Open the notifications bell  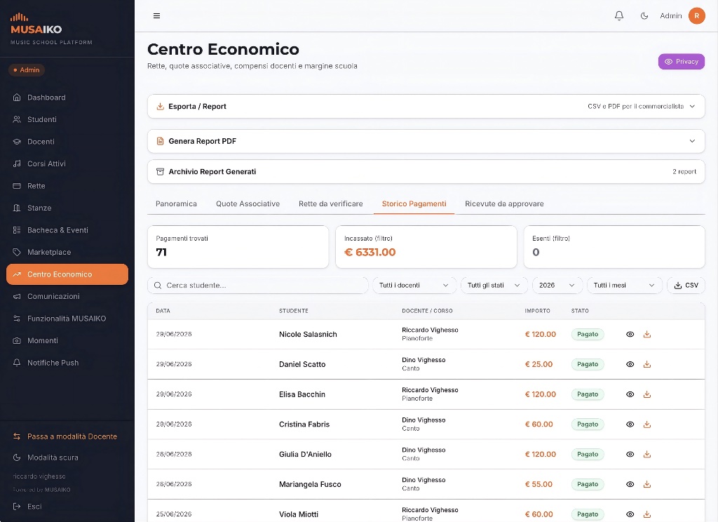(619, 16)
